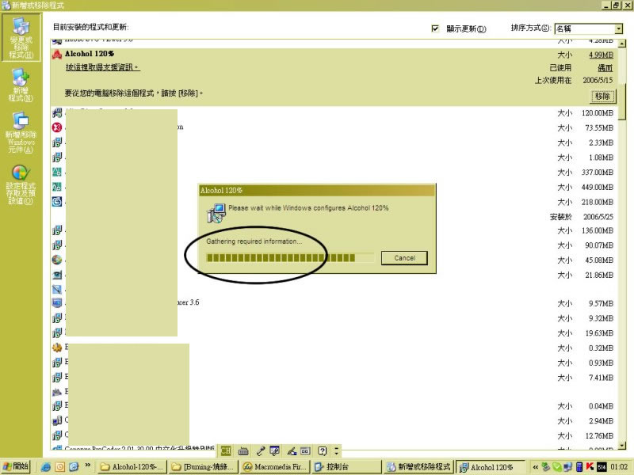This screenshot has height=475, width=634.
Task: Open the Add New Programs sidebar icon
Action: pos(21,85)
